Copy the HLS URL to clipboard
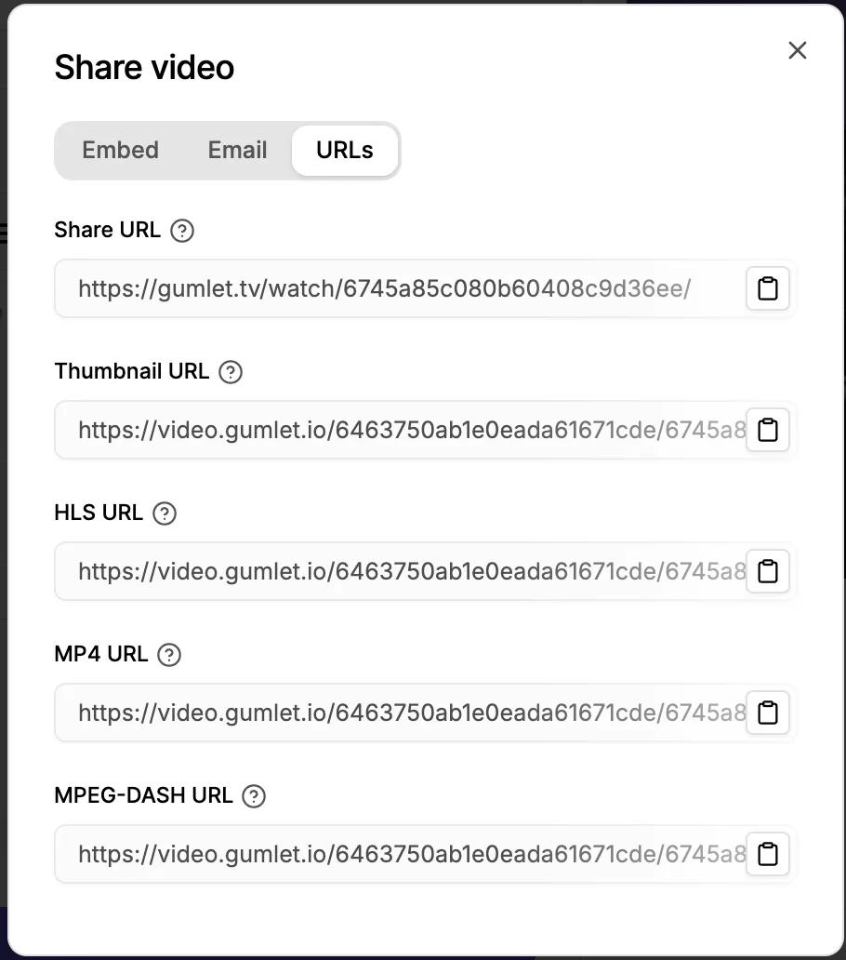Viewport: 846px width, 960px height. [768, 571]
